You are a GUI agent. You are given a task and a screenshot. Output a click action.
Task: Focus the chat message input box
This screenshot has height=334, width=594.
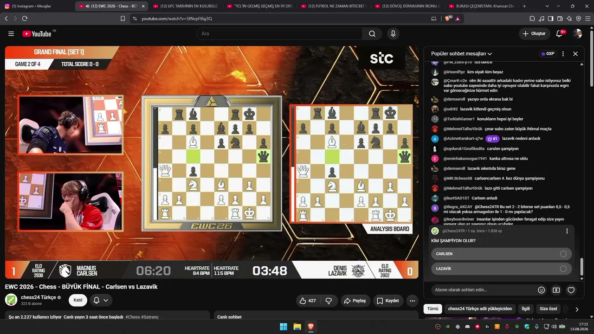pos(482,290)
